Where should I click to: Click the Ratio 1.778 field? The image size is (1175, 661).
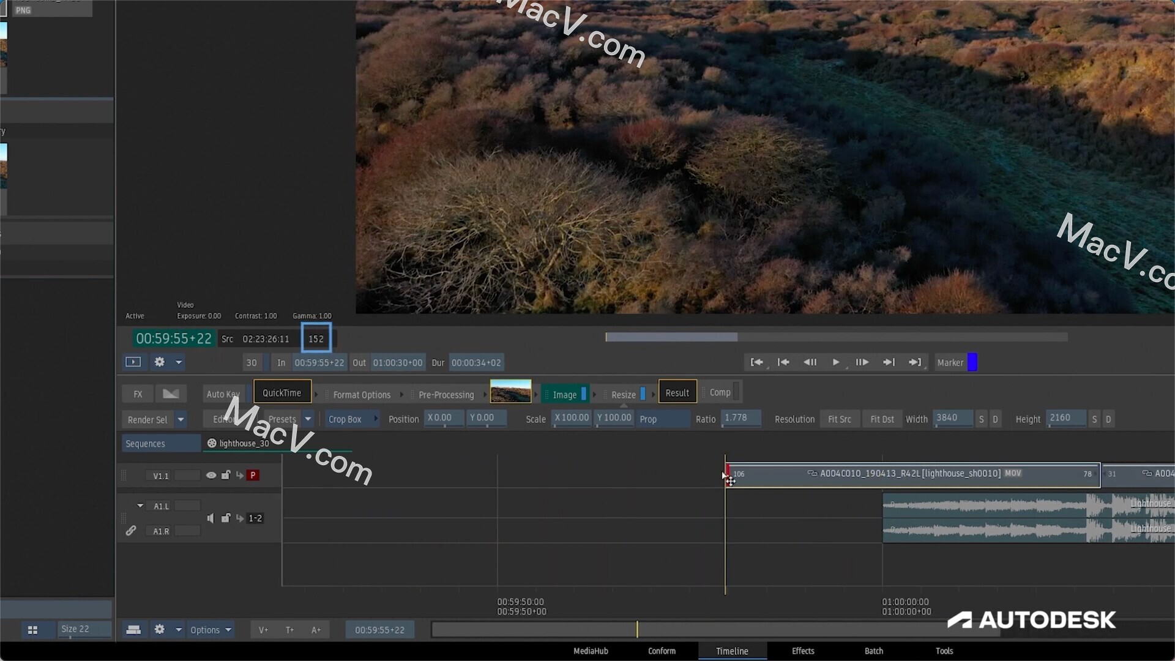tap(741, 418)
